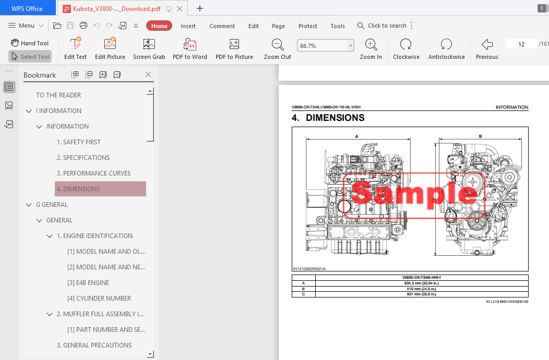Redo the last action

[x=109, y=26]
